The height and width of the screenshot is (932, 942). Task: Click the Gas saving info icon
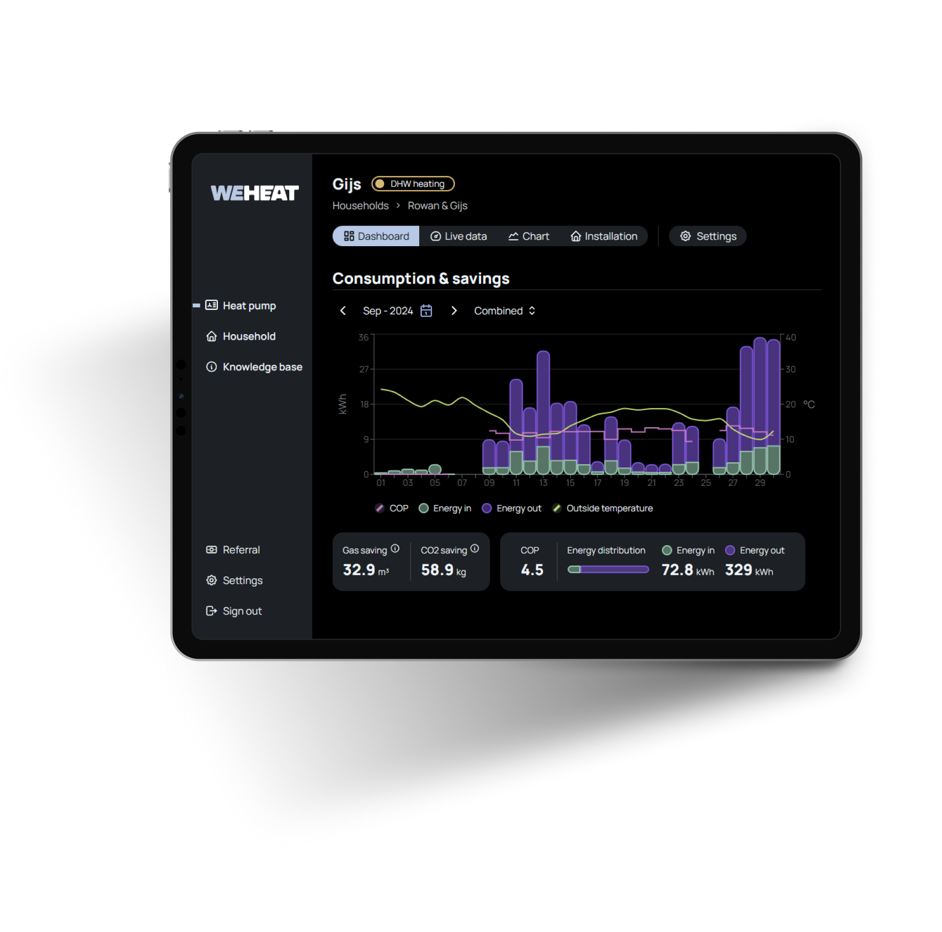395,549
